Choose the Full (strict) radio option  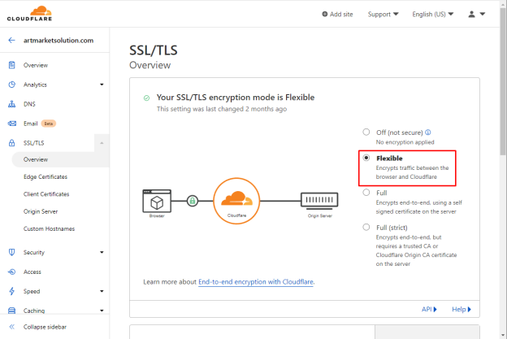click(x=366, y=227)
